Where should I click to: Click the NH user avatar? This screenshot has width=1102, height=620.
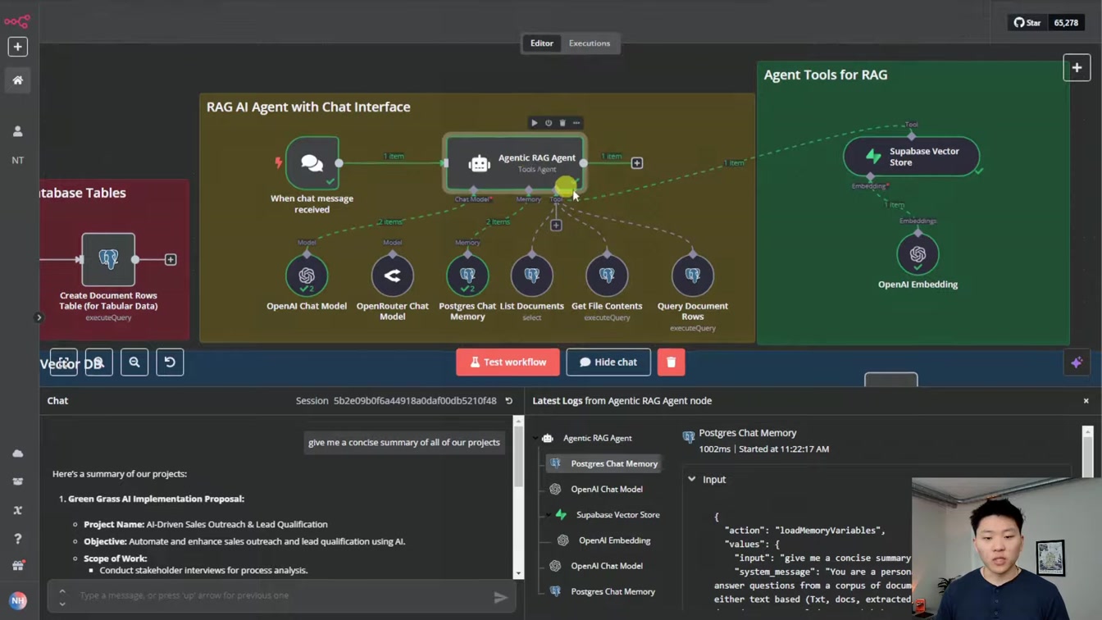coord(17,601)
